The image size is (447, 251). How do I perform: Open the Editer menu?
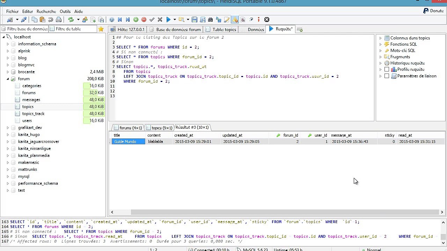pyautogui.click(x=28, y=12)
